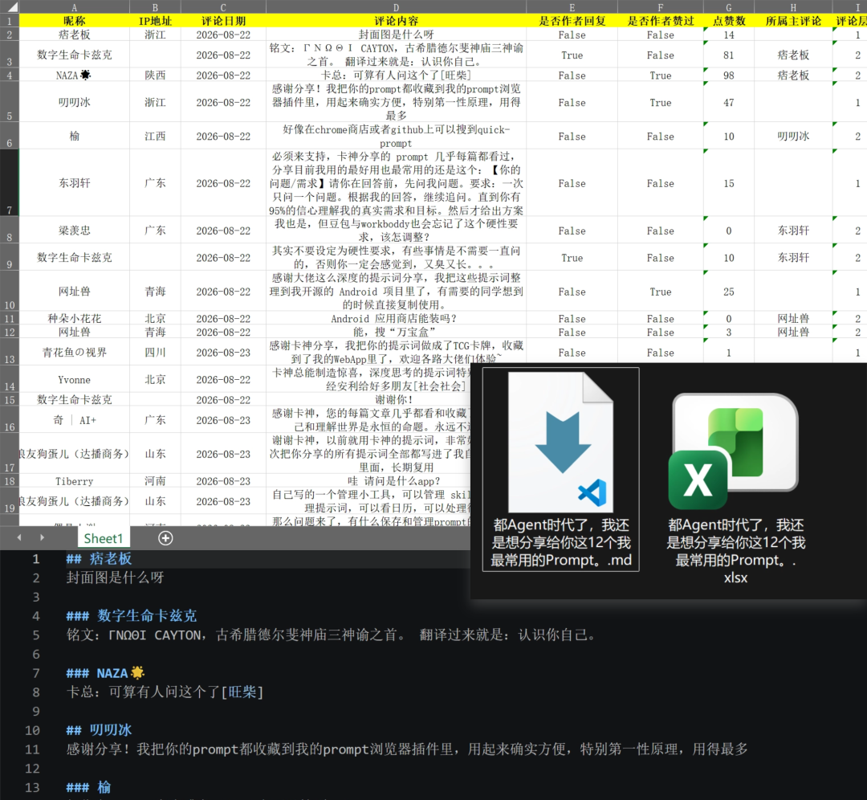Screen dimensions: 867x800
Task: Click the .md file name label
Action: tap(560, 542)
